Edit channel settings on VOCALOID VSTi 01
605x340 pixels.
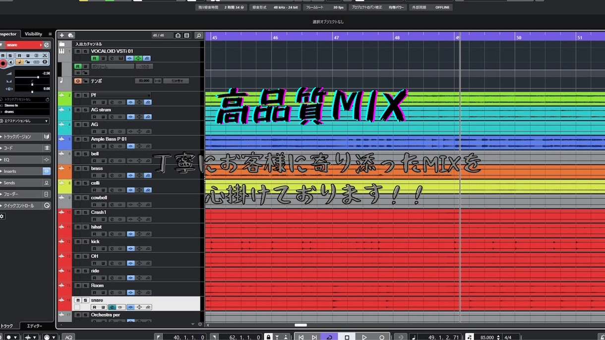click(x=112, y=58)
